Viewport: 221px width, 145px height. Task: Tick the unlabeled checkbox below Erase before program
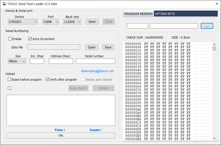pos(9,88)
